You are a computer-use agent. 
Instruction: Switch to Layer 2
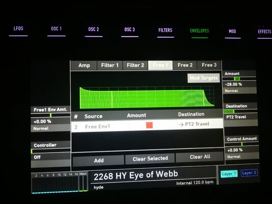249,173
